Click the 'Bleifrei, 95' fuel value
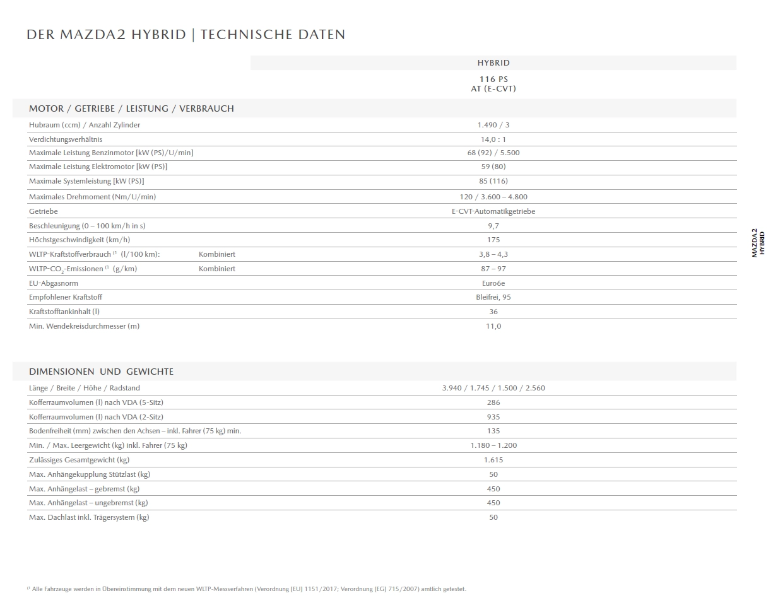The image size is (773, 598). 493,297
